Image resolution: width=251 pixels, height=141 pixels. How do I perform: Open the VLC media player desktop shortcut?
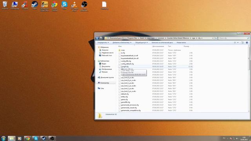click(74, 6)
